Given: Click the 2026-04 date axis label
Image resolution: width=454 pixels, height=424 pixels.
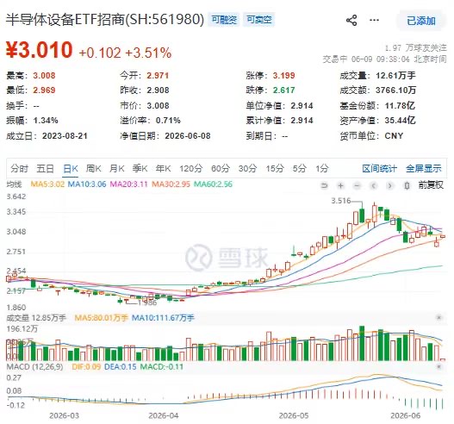Looking at the screenshot, I should pyautogui.click(x=164, y=416).
